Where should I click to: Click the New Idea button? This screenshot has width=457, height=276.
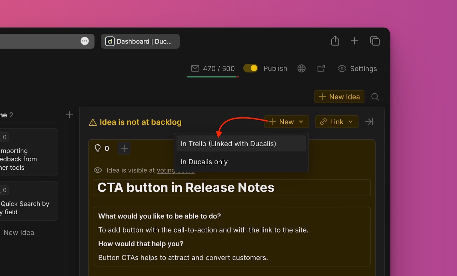click(339, 97)
